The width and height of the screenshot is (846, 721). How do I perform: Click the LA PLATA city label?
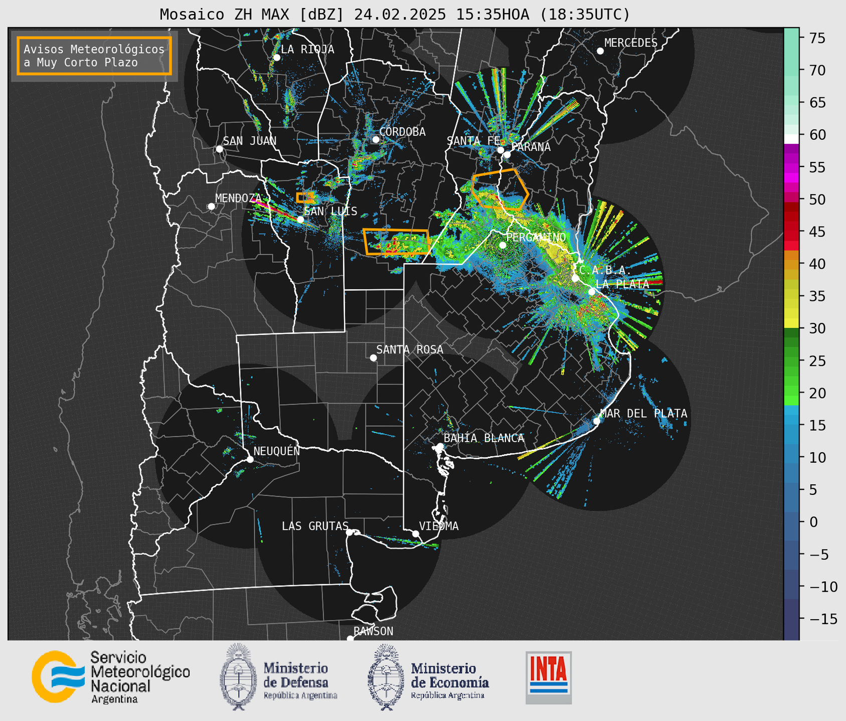pyautogui.click(x=622, y=284)
